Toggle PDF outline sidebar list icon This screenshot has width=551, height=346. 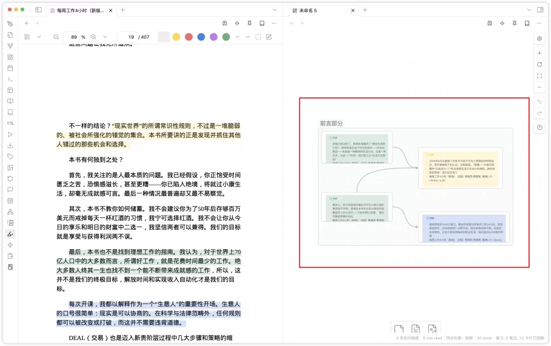[27, 37]
